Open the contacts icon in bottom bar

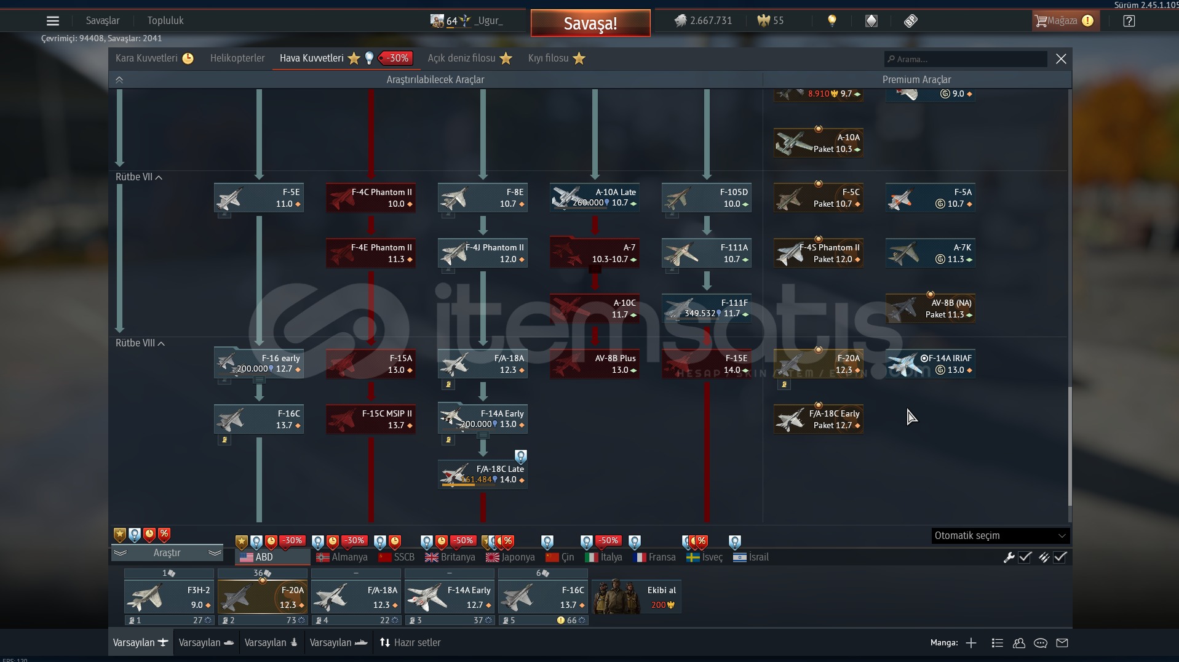click(x=1018, y=643)
